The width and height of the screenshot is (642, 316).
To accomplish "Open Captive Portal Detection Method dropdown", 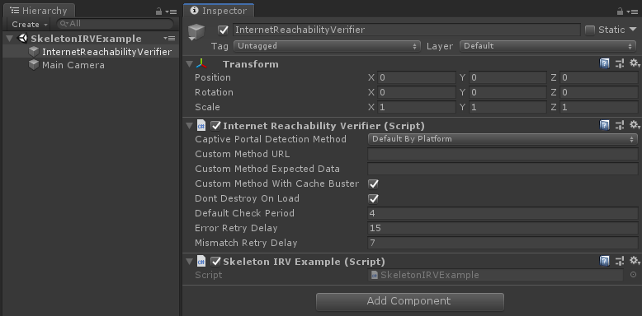I will point(503,139).
